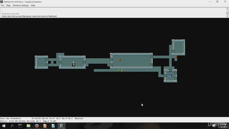Click the welcome back to NetHack message

(x=29, y=16)
